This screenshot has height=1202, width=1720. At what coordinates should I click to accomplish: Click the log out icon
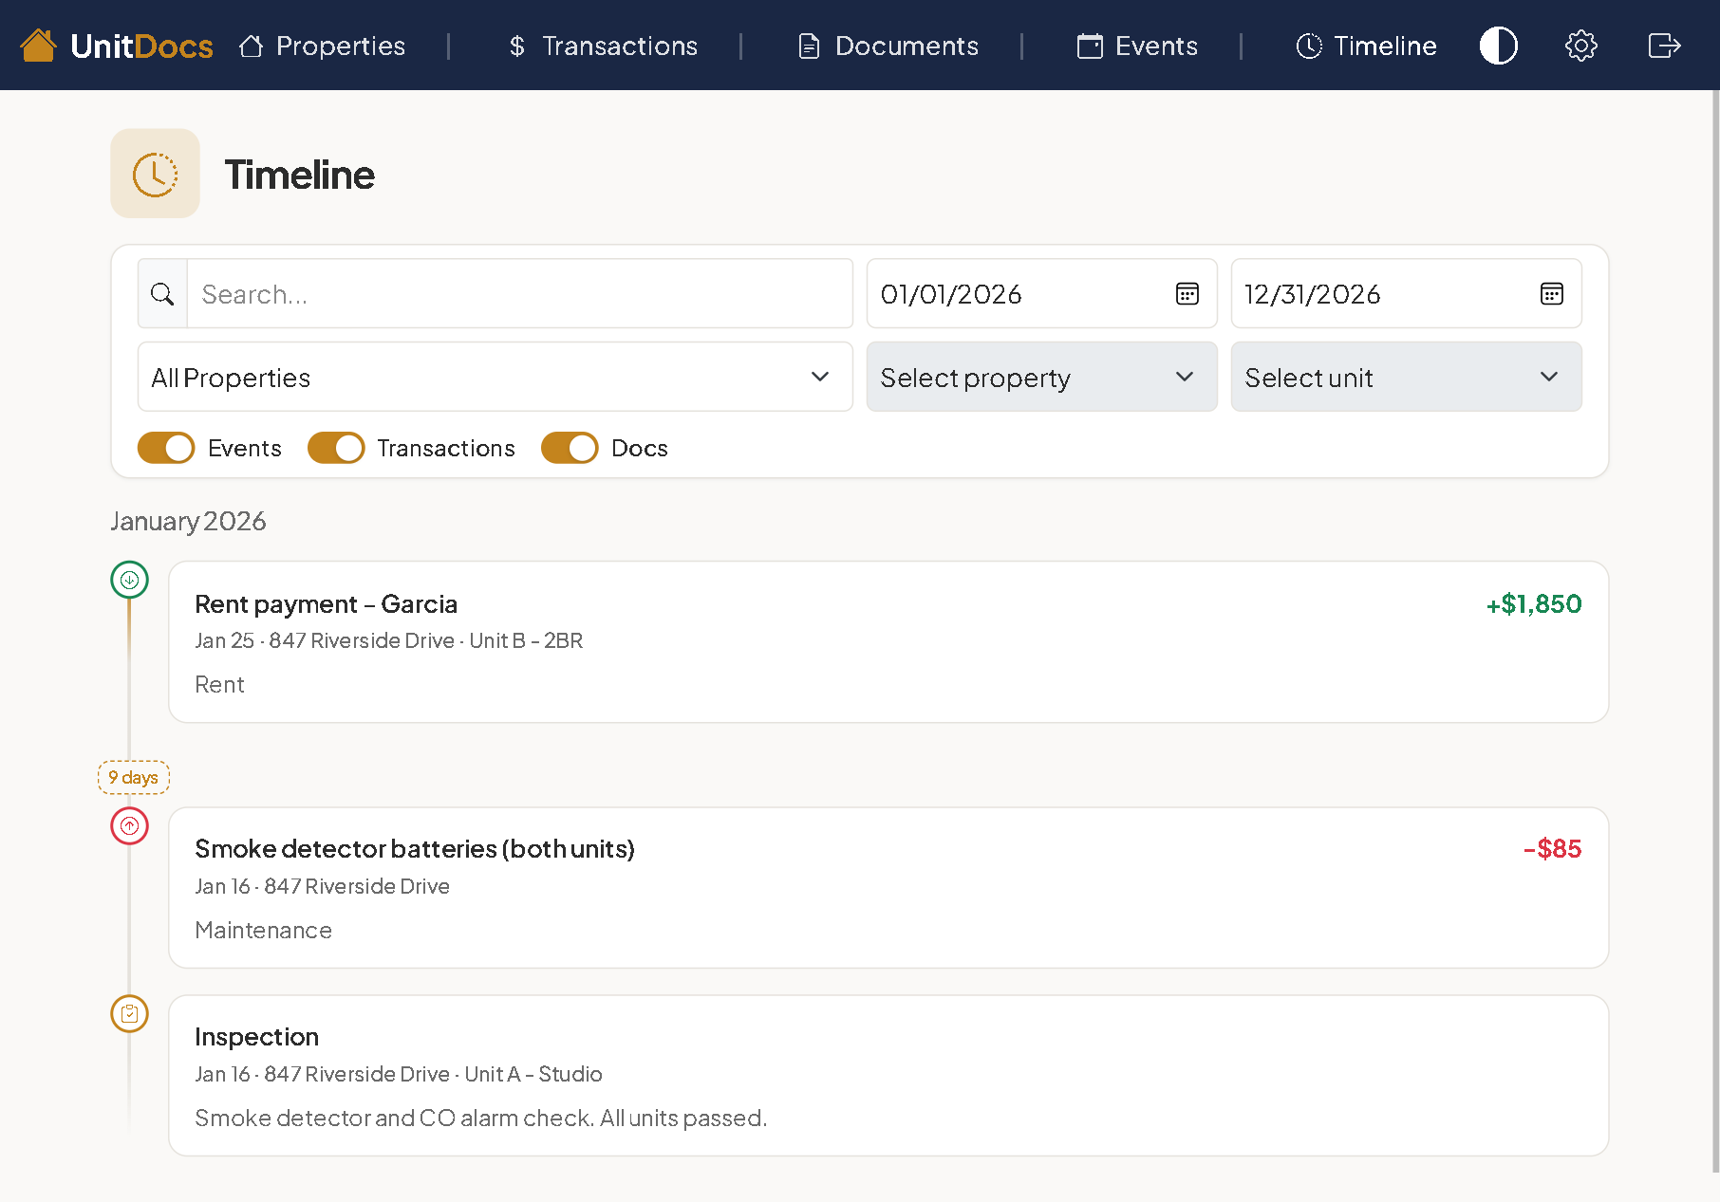(x=1663, y=45)
